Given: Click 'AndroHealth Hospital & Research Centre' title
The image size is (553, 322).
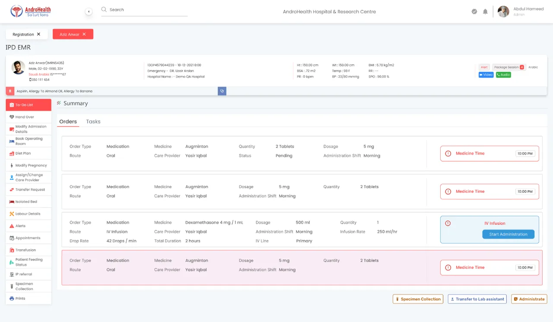Looking at the screenshot, I should 329,12.
